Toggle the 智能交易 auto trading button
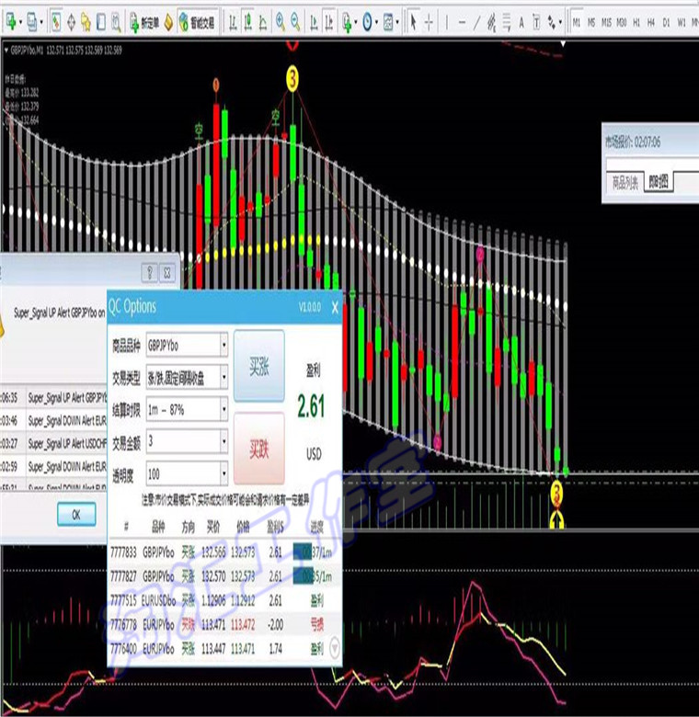 [197, 22]
